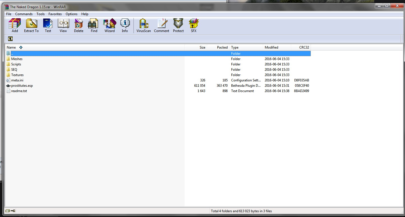Click the status bar totals text
The image size is (405, 217).
coord(241,211)
